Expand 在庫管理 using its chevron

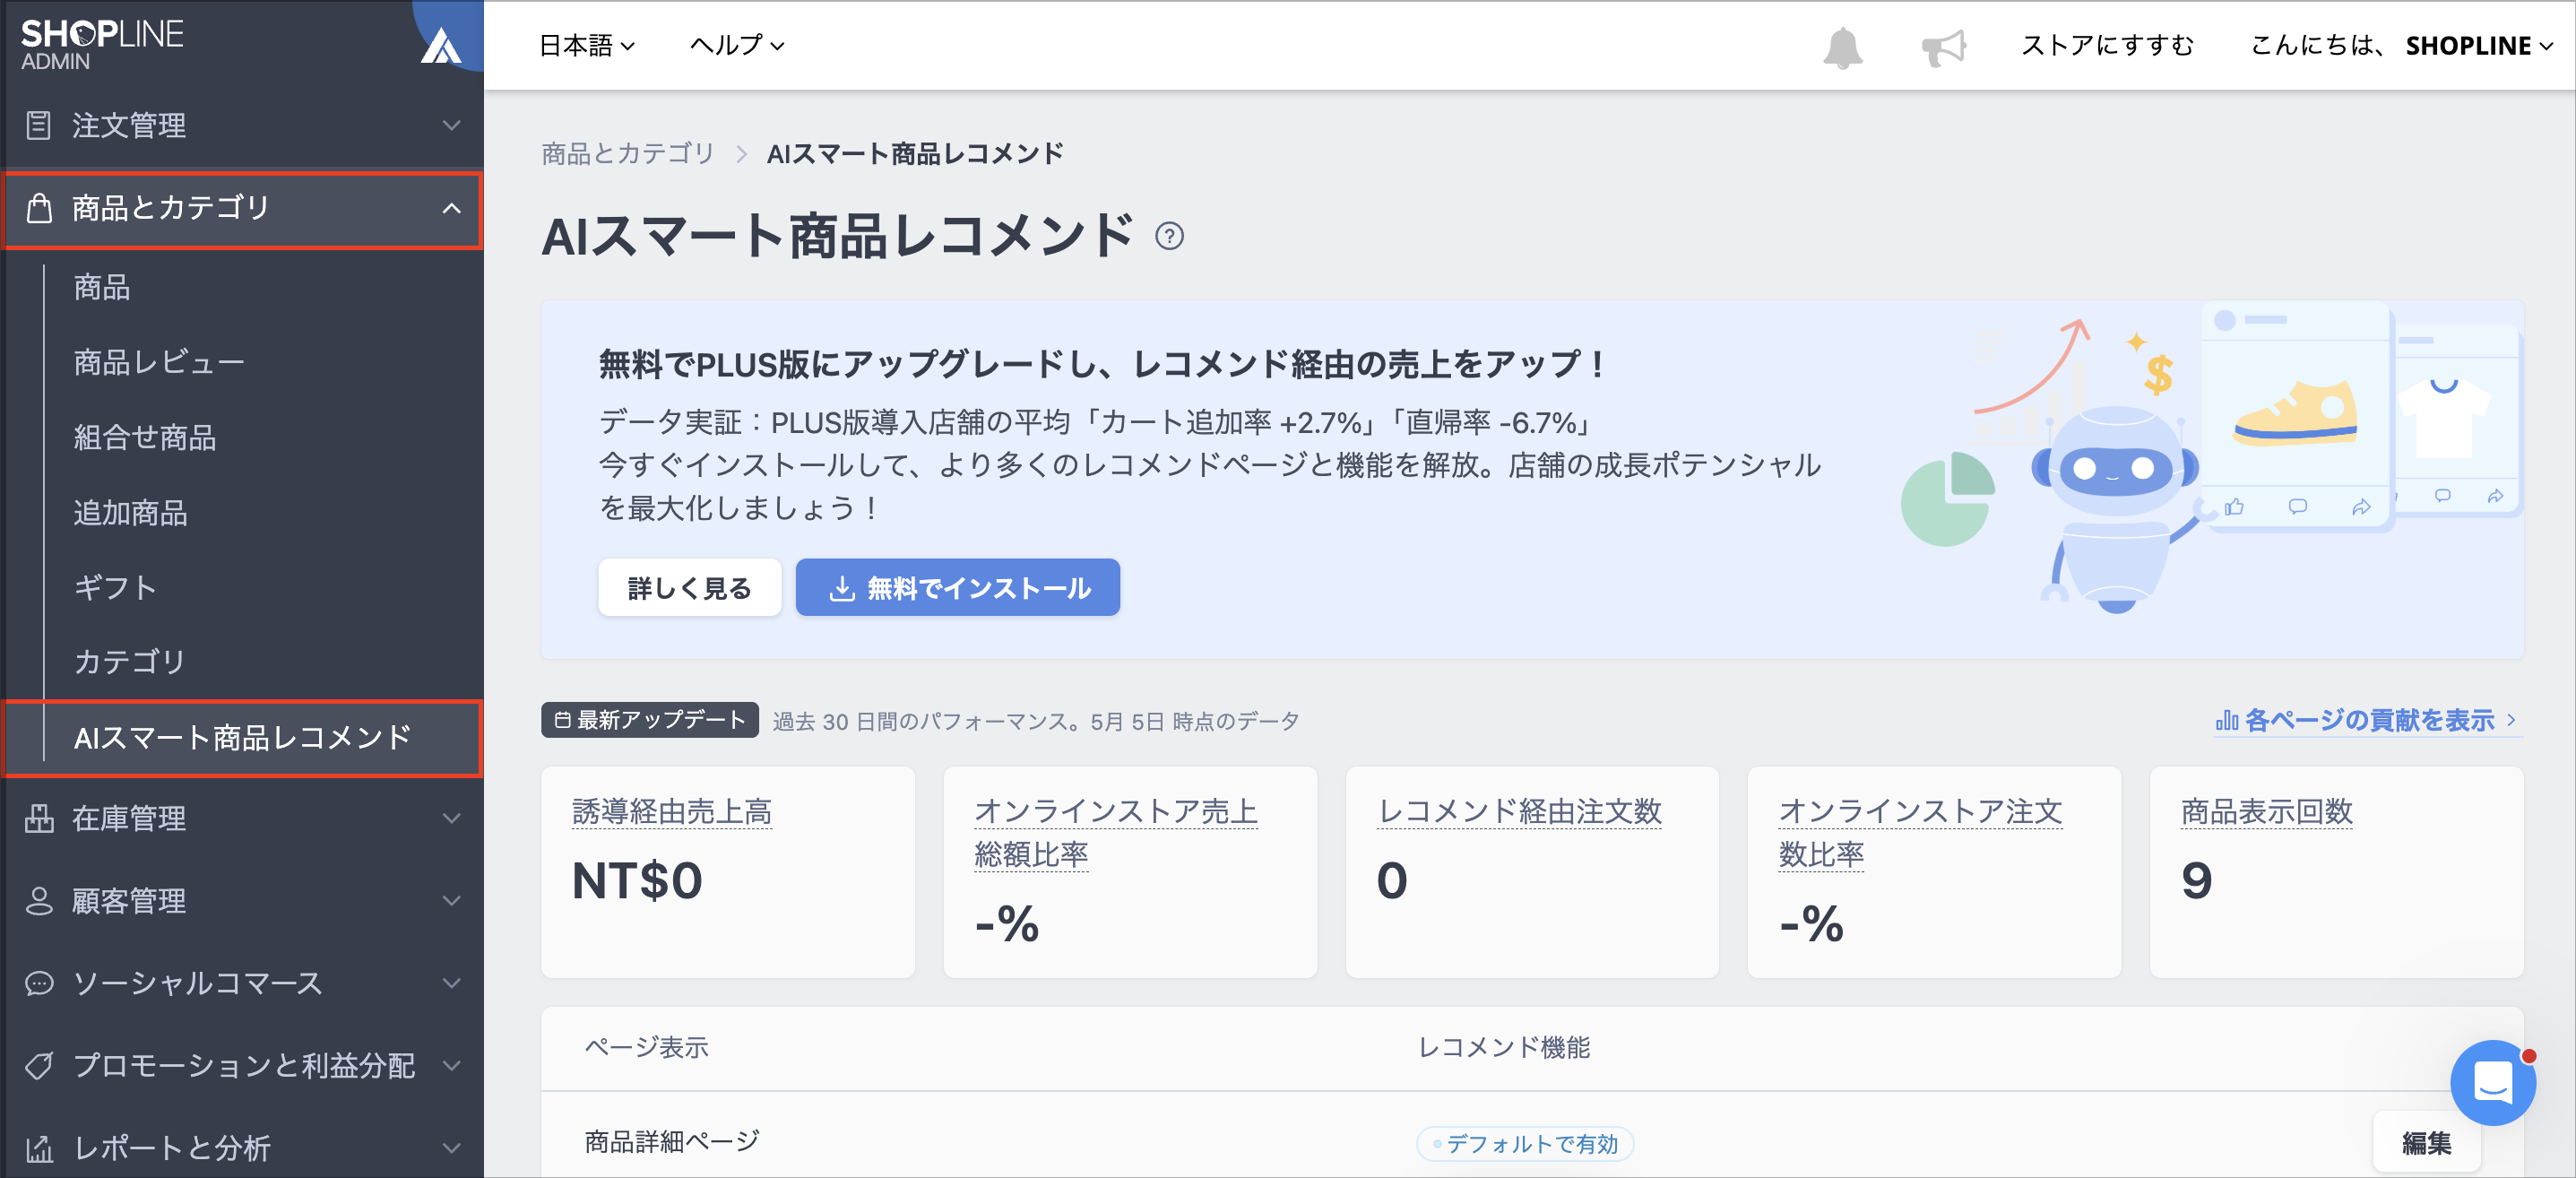coord(452,818)
